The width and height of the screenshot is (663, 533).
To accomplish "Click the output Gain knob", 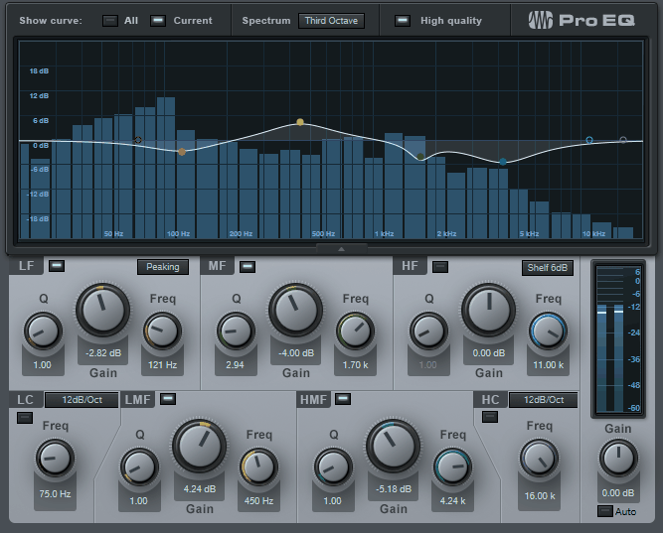I will 617,459.
